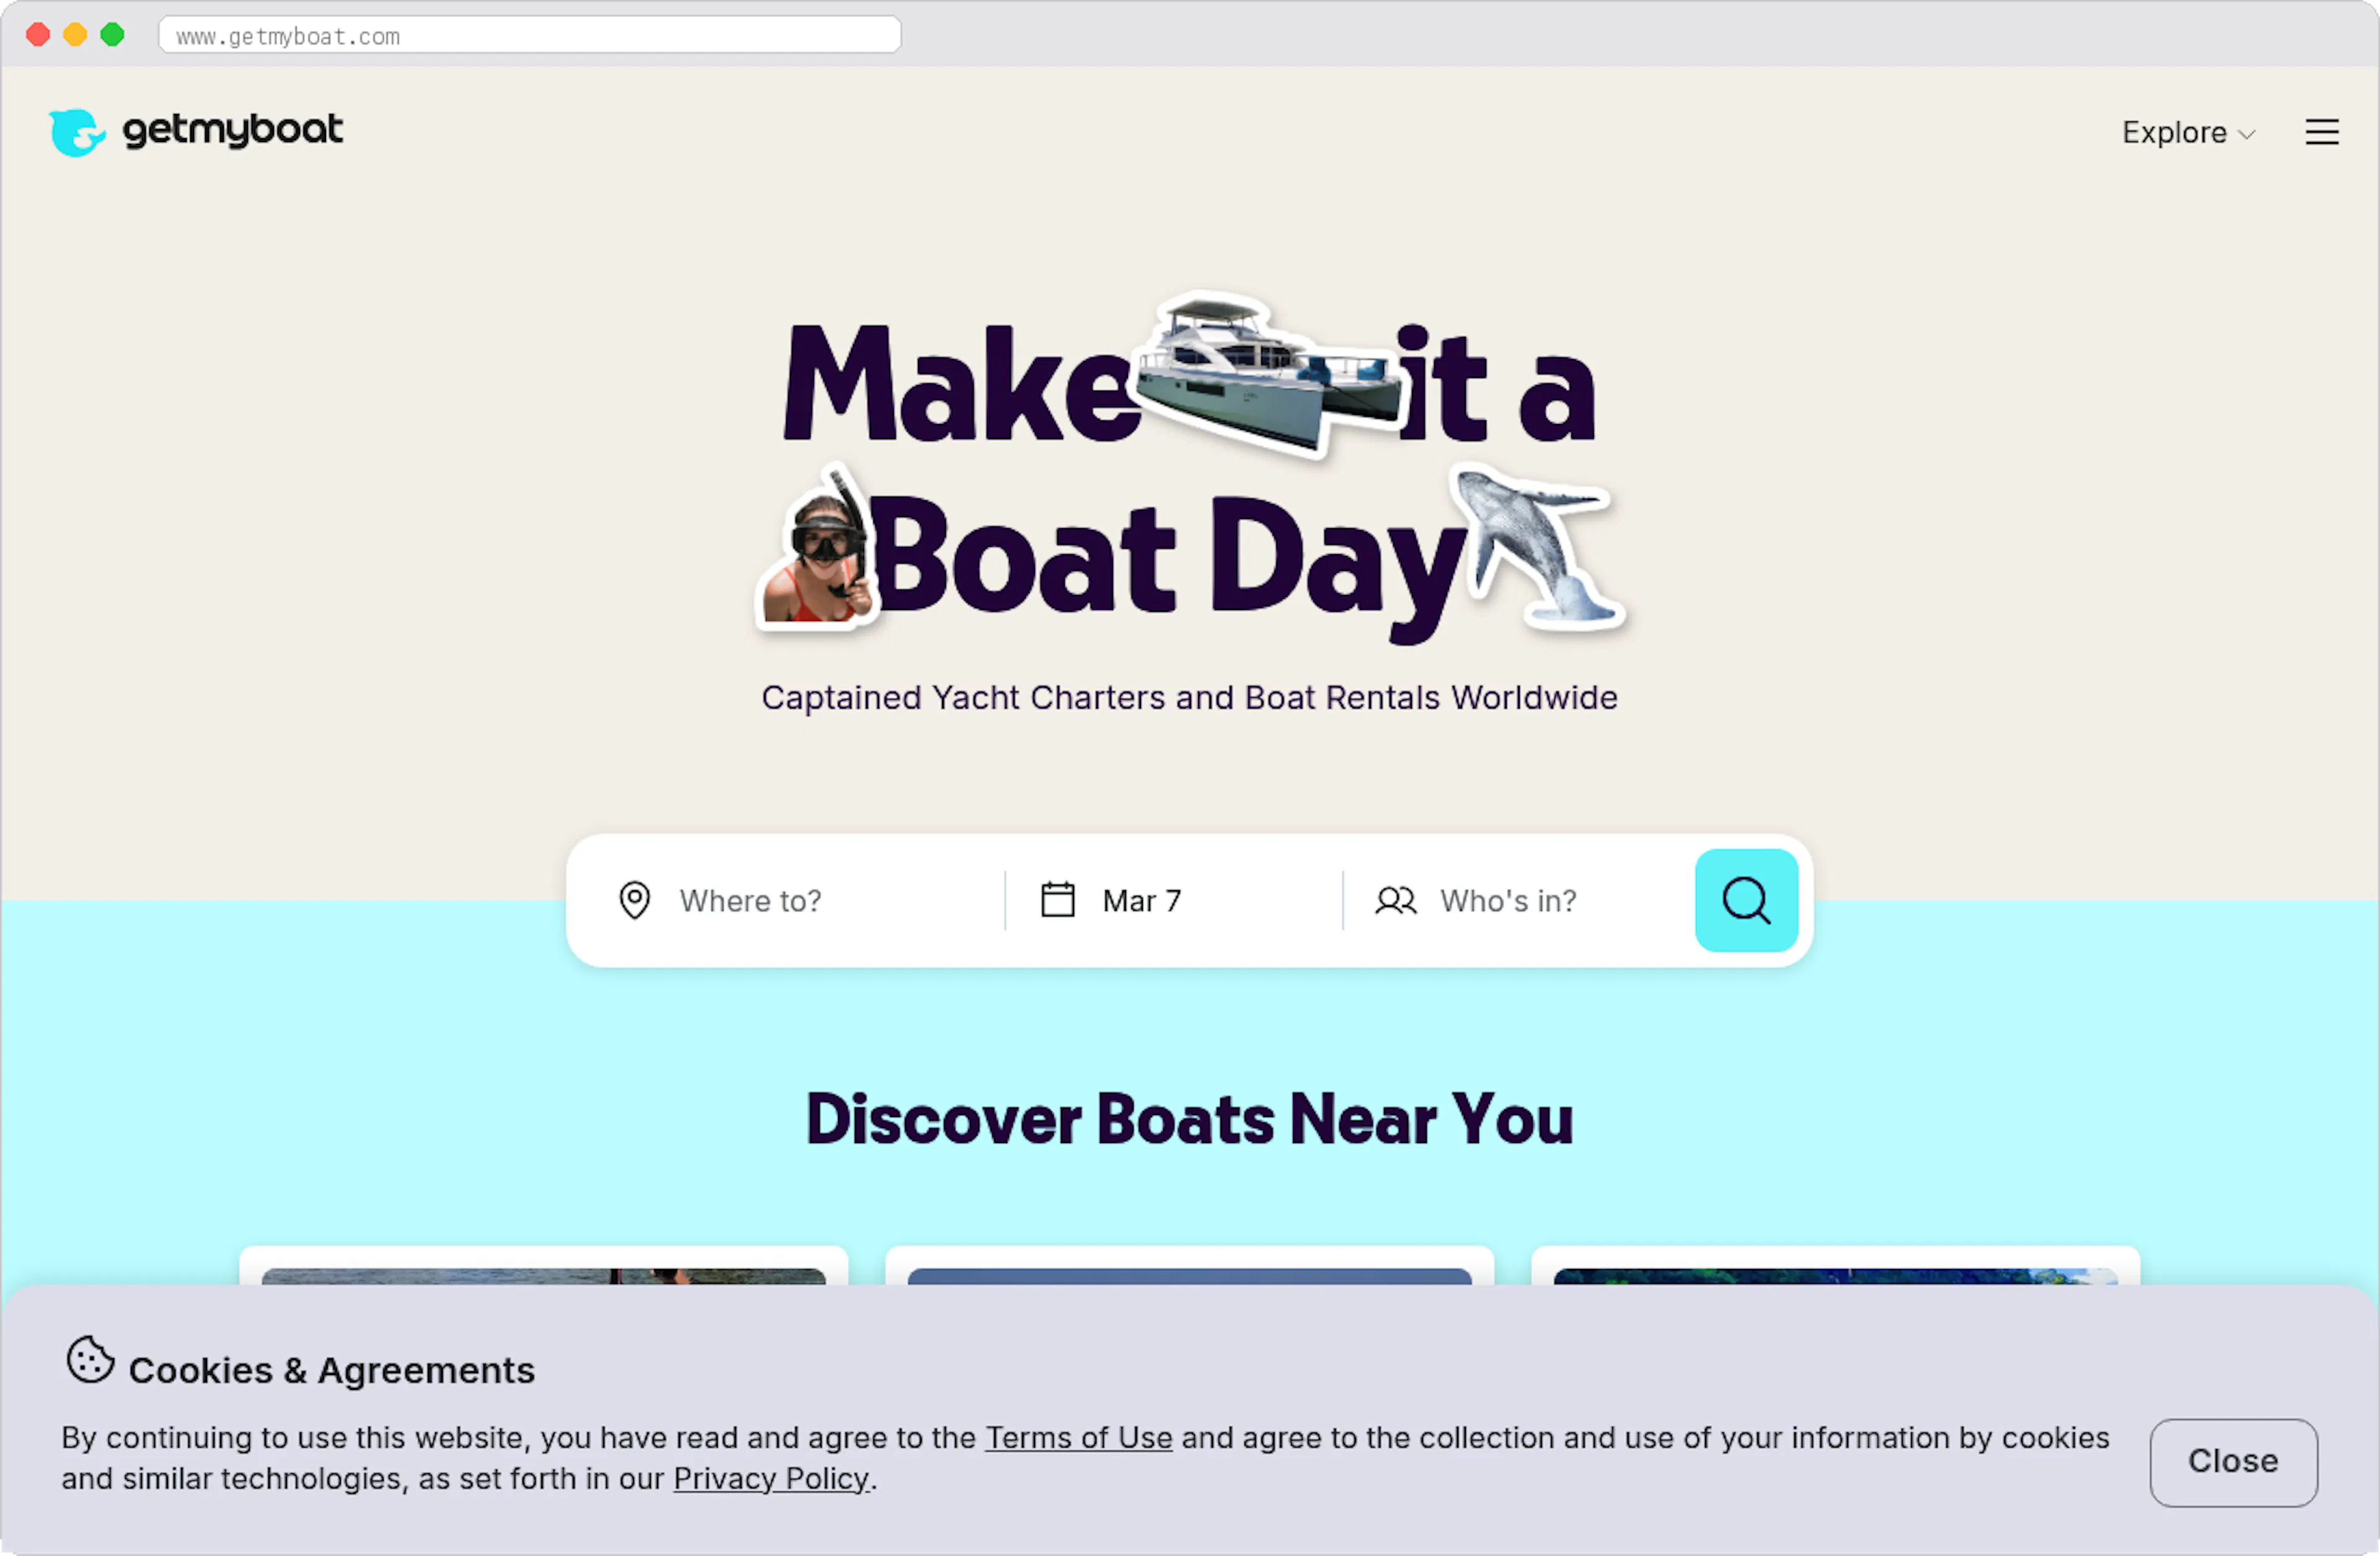Open the Terms of Use link

(x=1078, y=1438)
